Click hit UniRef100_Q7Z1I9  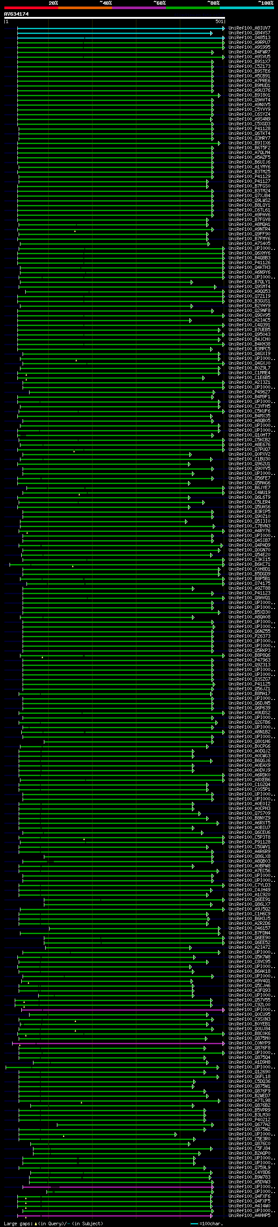[x=249, y=296]
